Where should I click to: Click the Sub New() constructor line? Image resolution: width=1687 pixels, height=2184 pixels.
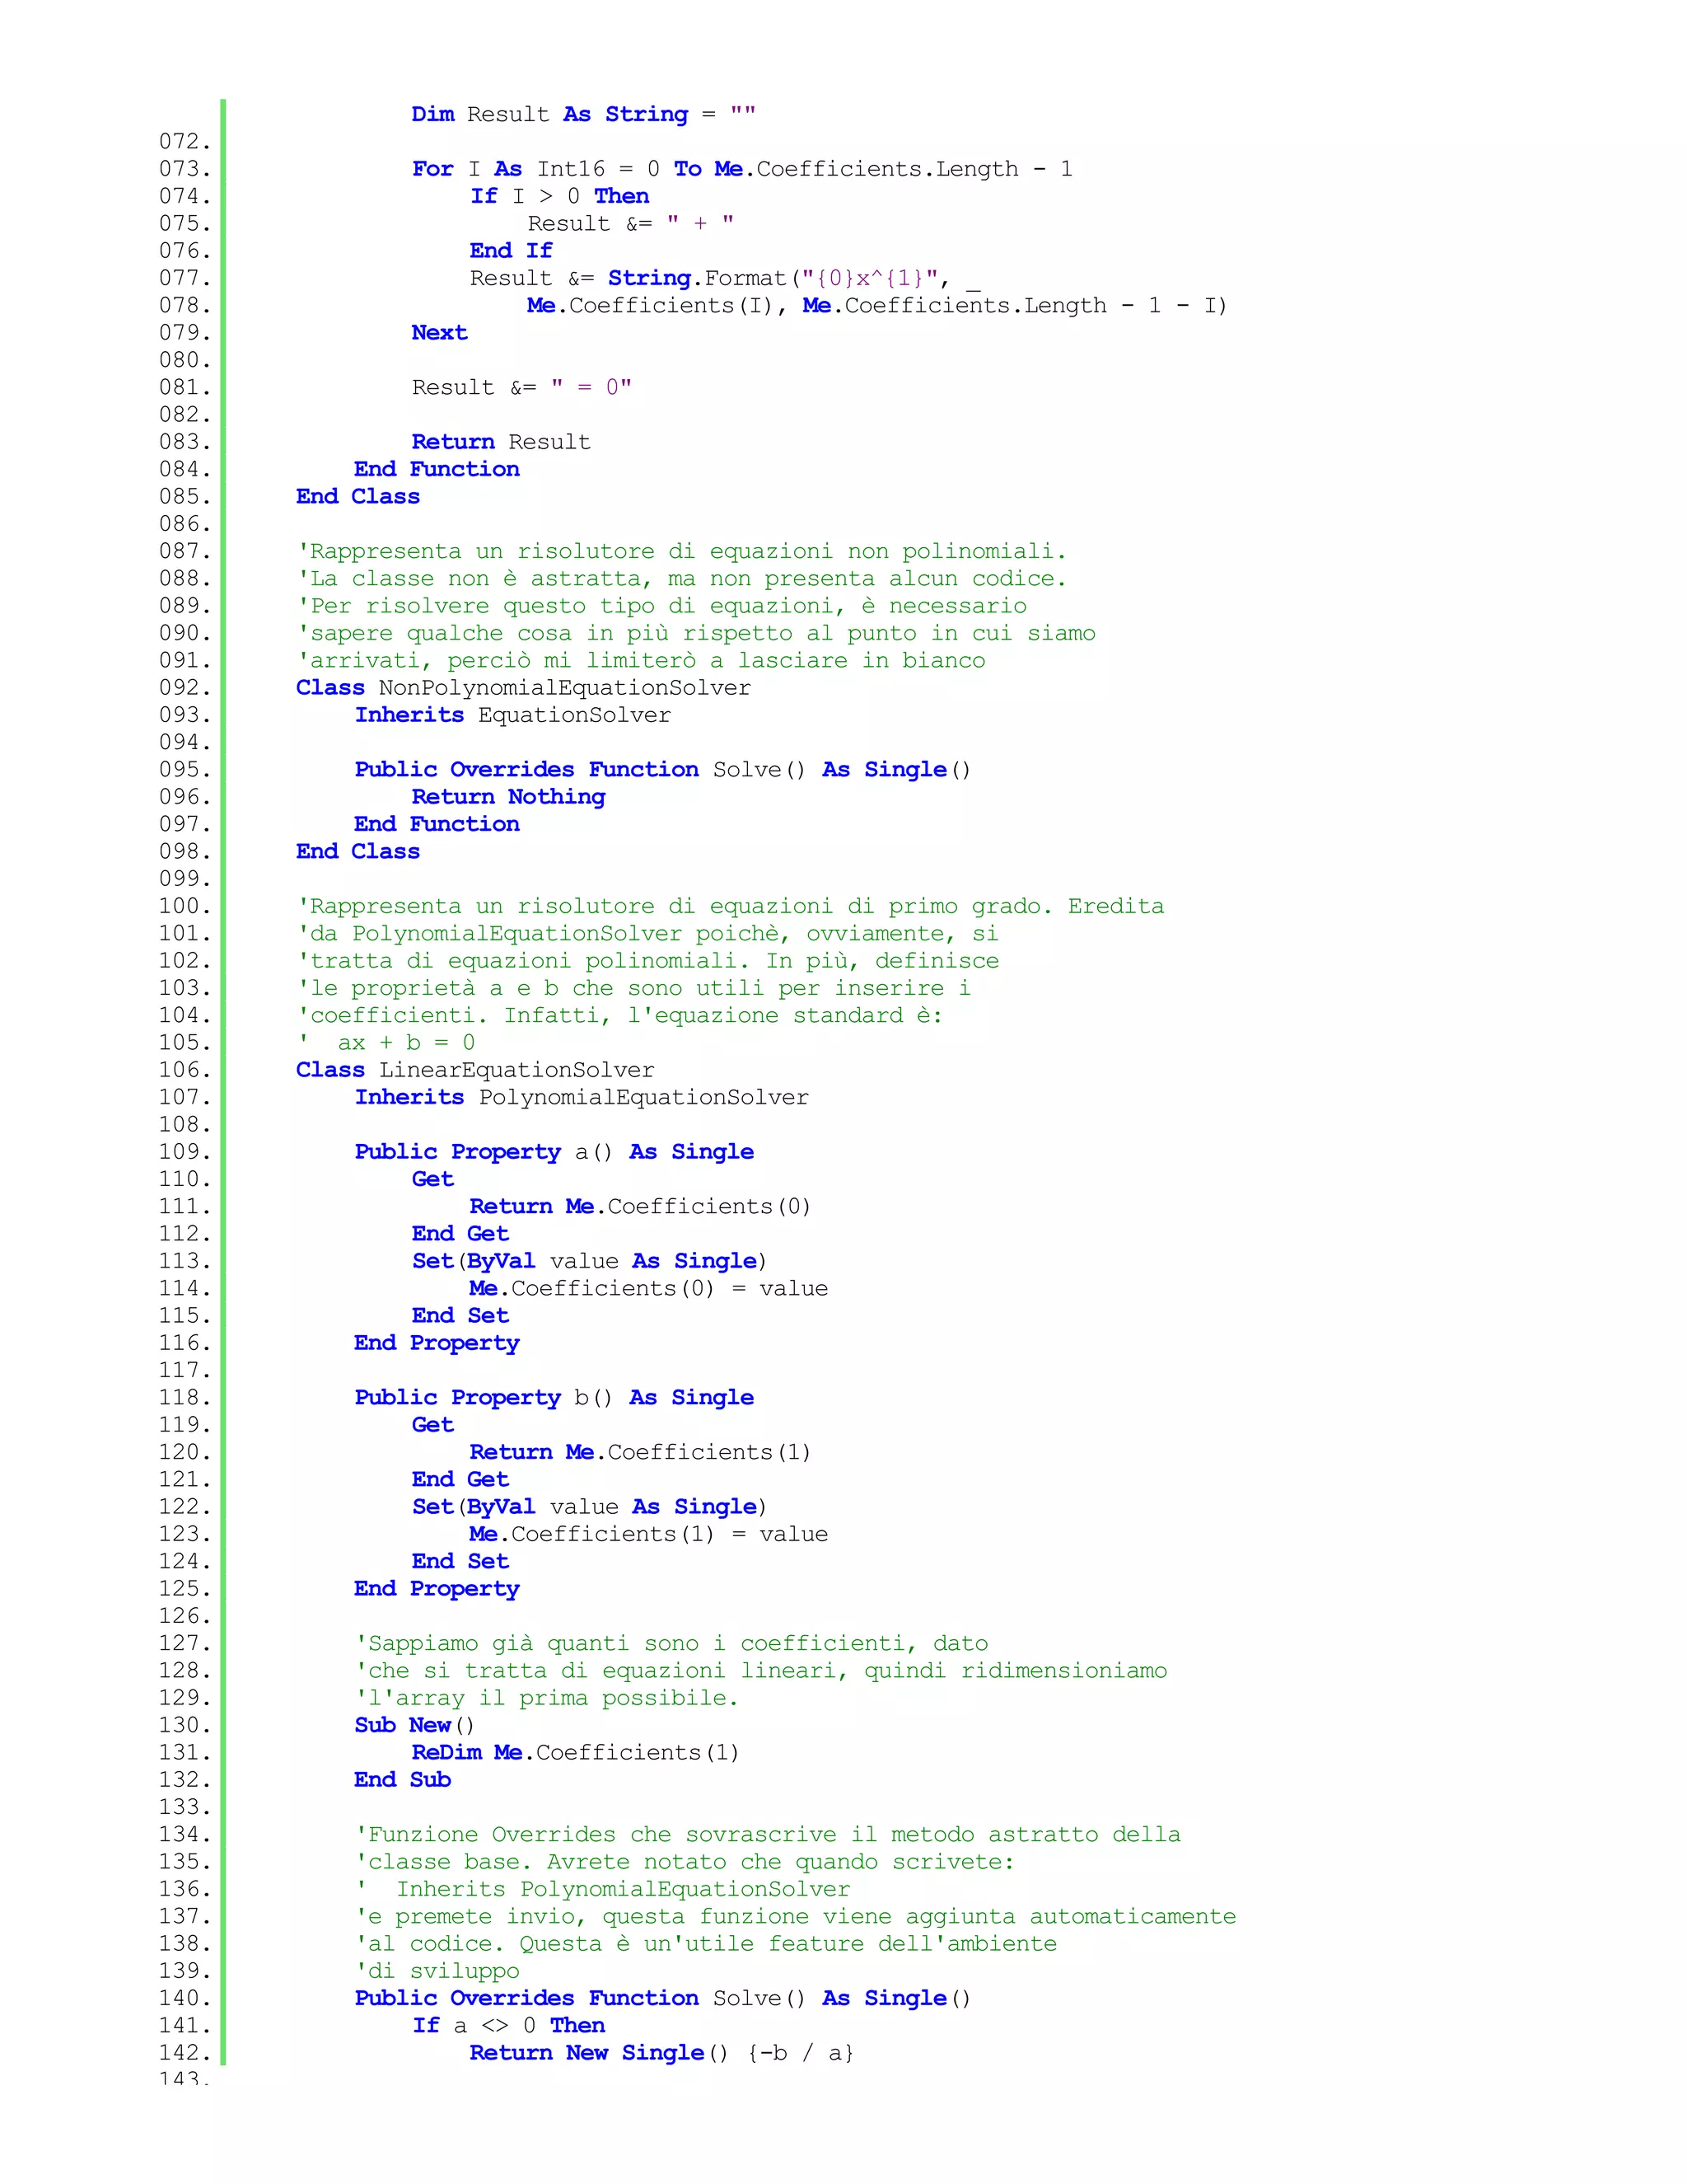414,1725
